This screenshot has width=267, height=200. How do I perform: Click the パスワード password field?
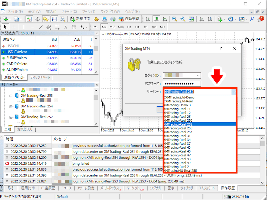(x=182, y=84)
